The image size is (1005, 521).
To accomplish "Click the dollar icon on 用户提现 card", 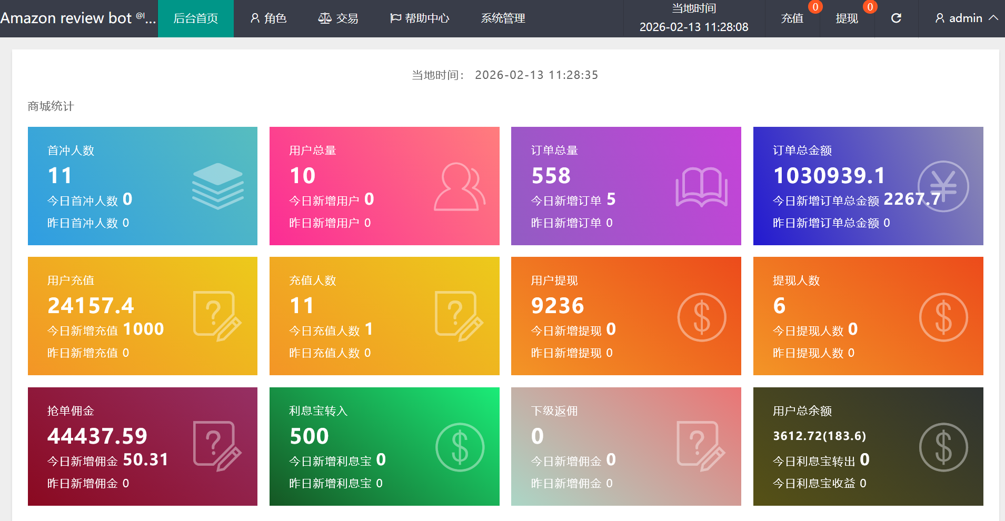I will 701,317.
